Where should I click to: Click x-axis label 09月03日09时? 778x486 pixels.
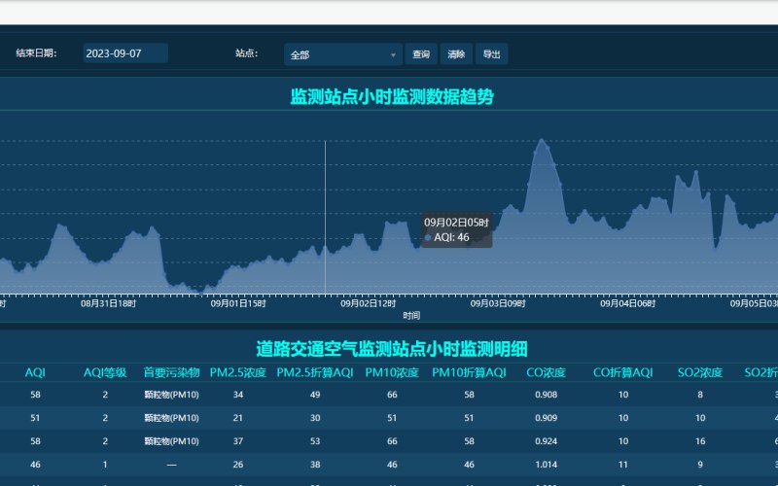coord(498,303)
